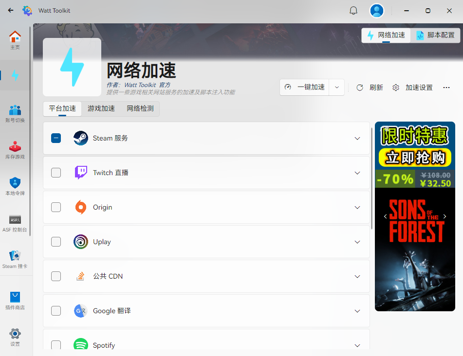Select the 脚本配置 top tab
Viewport: 463px width, 356px height.
click(x=436, y=36)
